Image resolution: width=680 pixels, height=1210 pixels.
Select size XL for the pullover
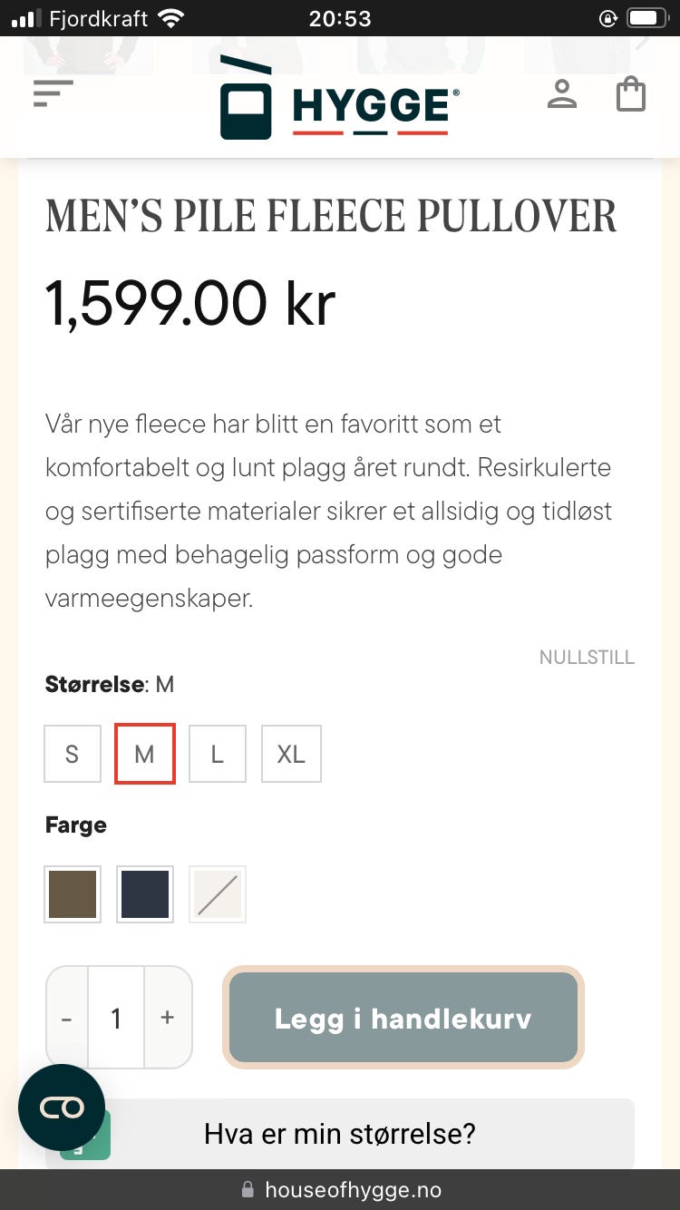291,754
